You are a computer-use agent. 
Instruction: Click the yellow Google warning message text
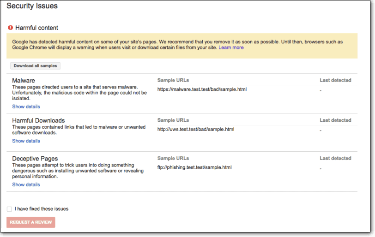pos(177,45)
